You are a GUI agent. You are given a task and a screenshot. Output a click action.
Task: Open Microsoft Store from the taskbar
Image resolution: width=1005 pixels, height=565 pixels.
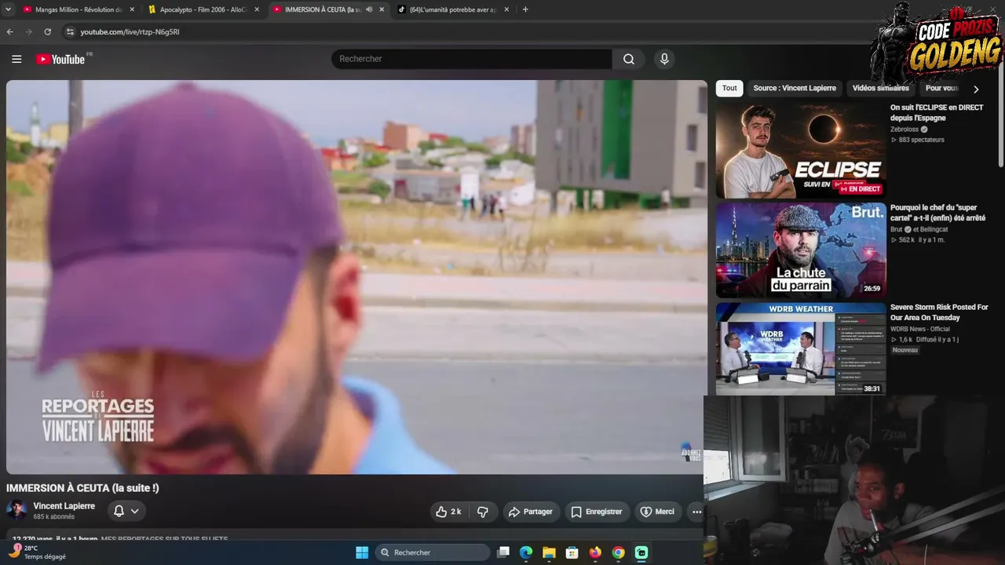[x=572, y=552]
